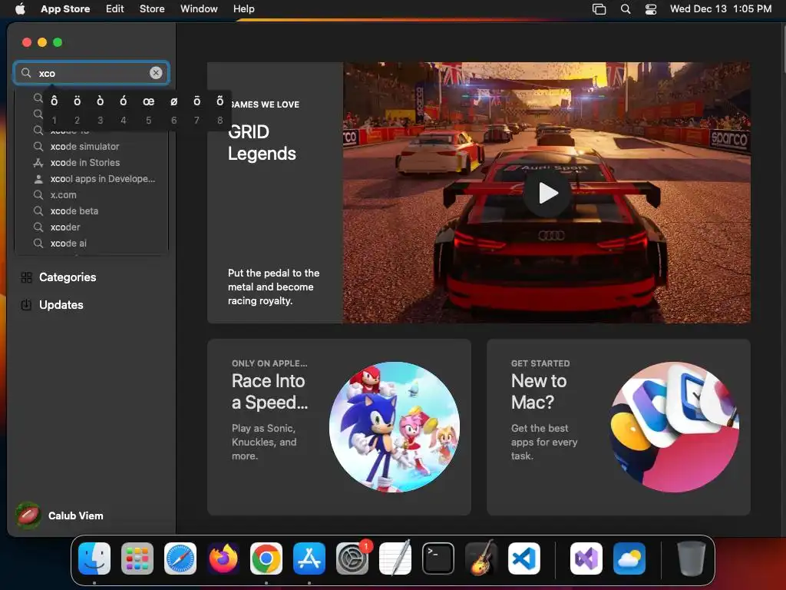This screenshot has width=786, height=590.
Task: Open Visual Studio from the Dock
Action: click(586, 558)
